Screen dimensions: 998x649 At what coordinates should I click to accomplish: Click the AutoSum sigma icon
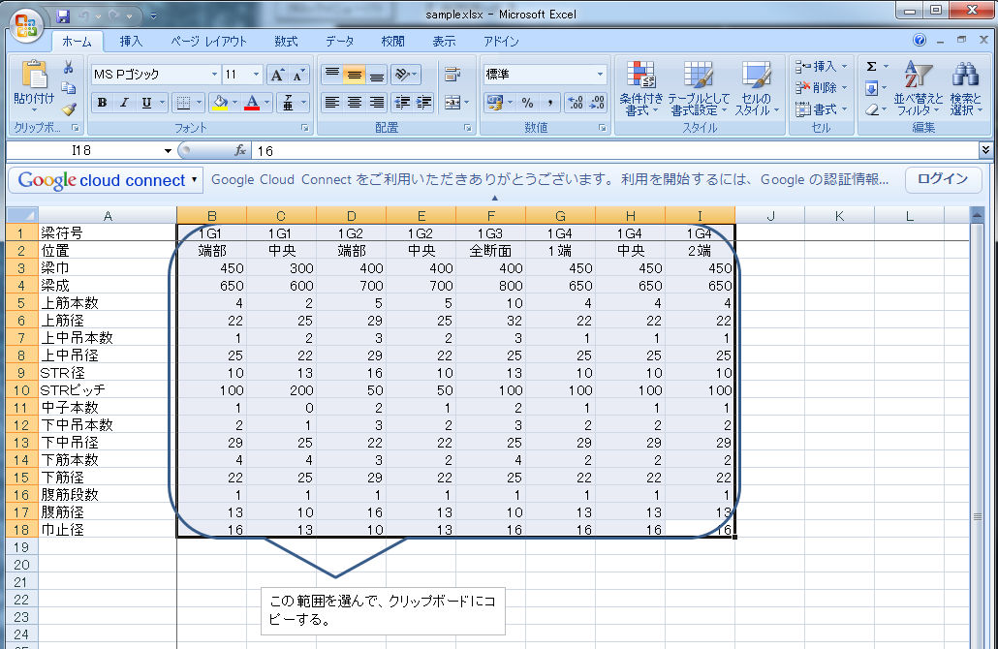pyautogui.click(x=872, y=67)
